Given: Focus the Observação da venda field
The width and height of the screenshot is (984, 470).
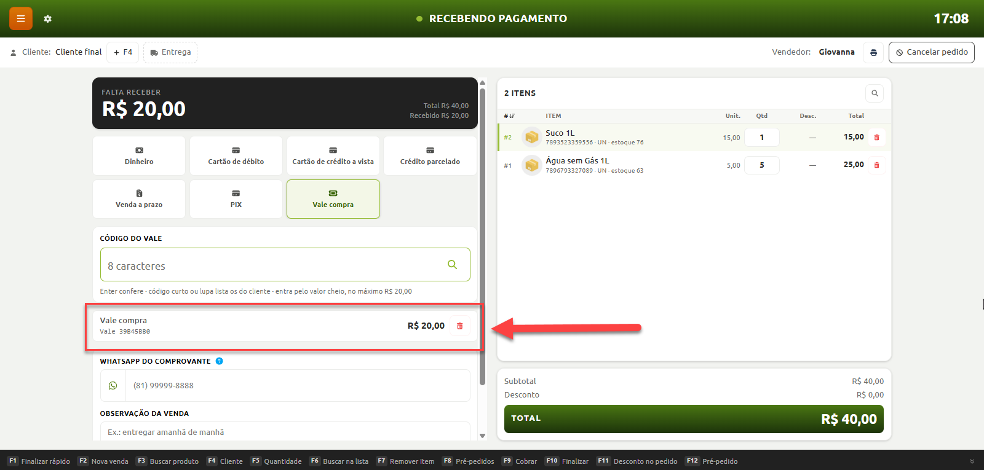Looking at the screenshot, I should [285, 431].
